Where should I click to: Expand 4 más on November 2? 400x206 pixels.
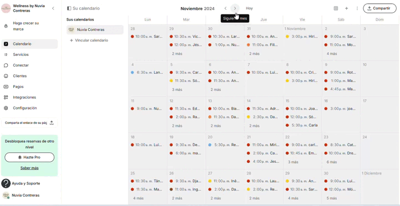point(332,54)
